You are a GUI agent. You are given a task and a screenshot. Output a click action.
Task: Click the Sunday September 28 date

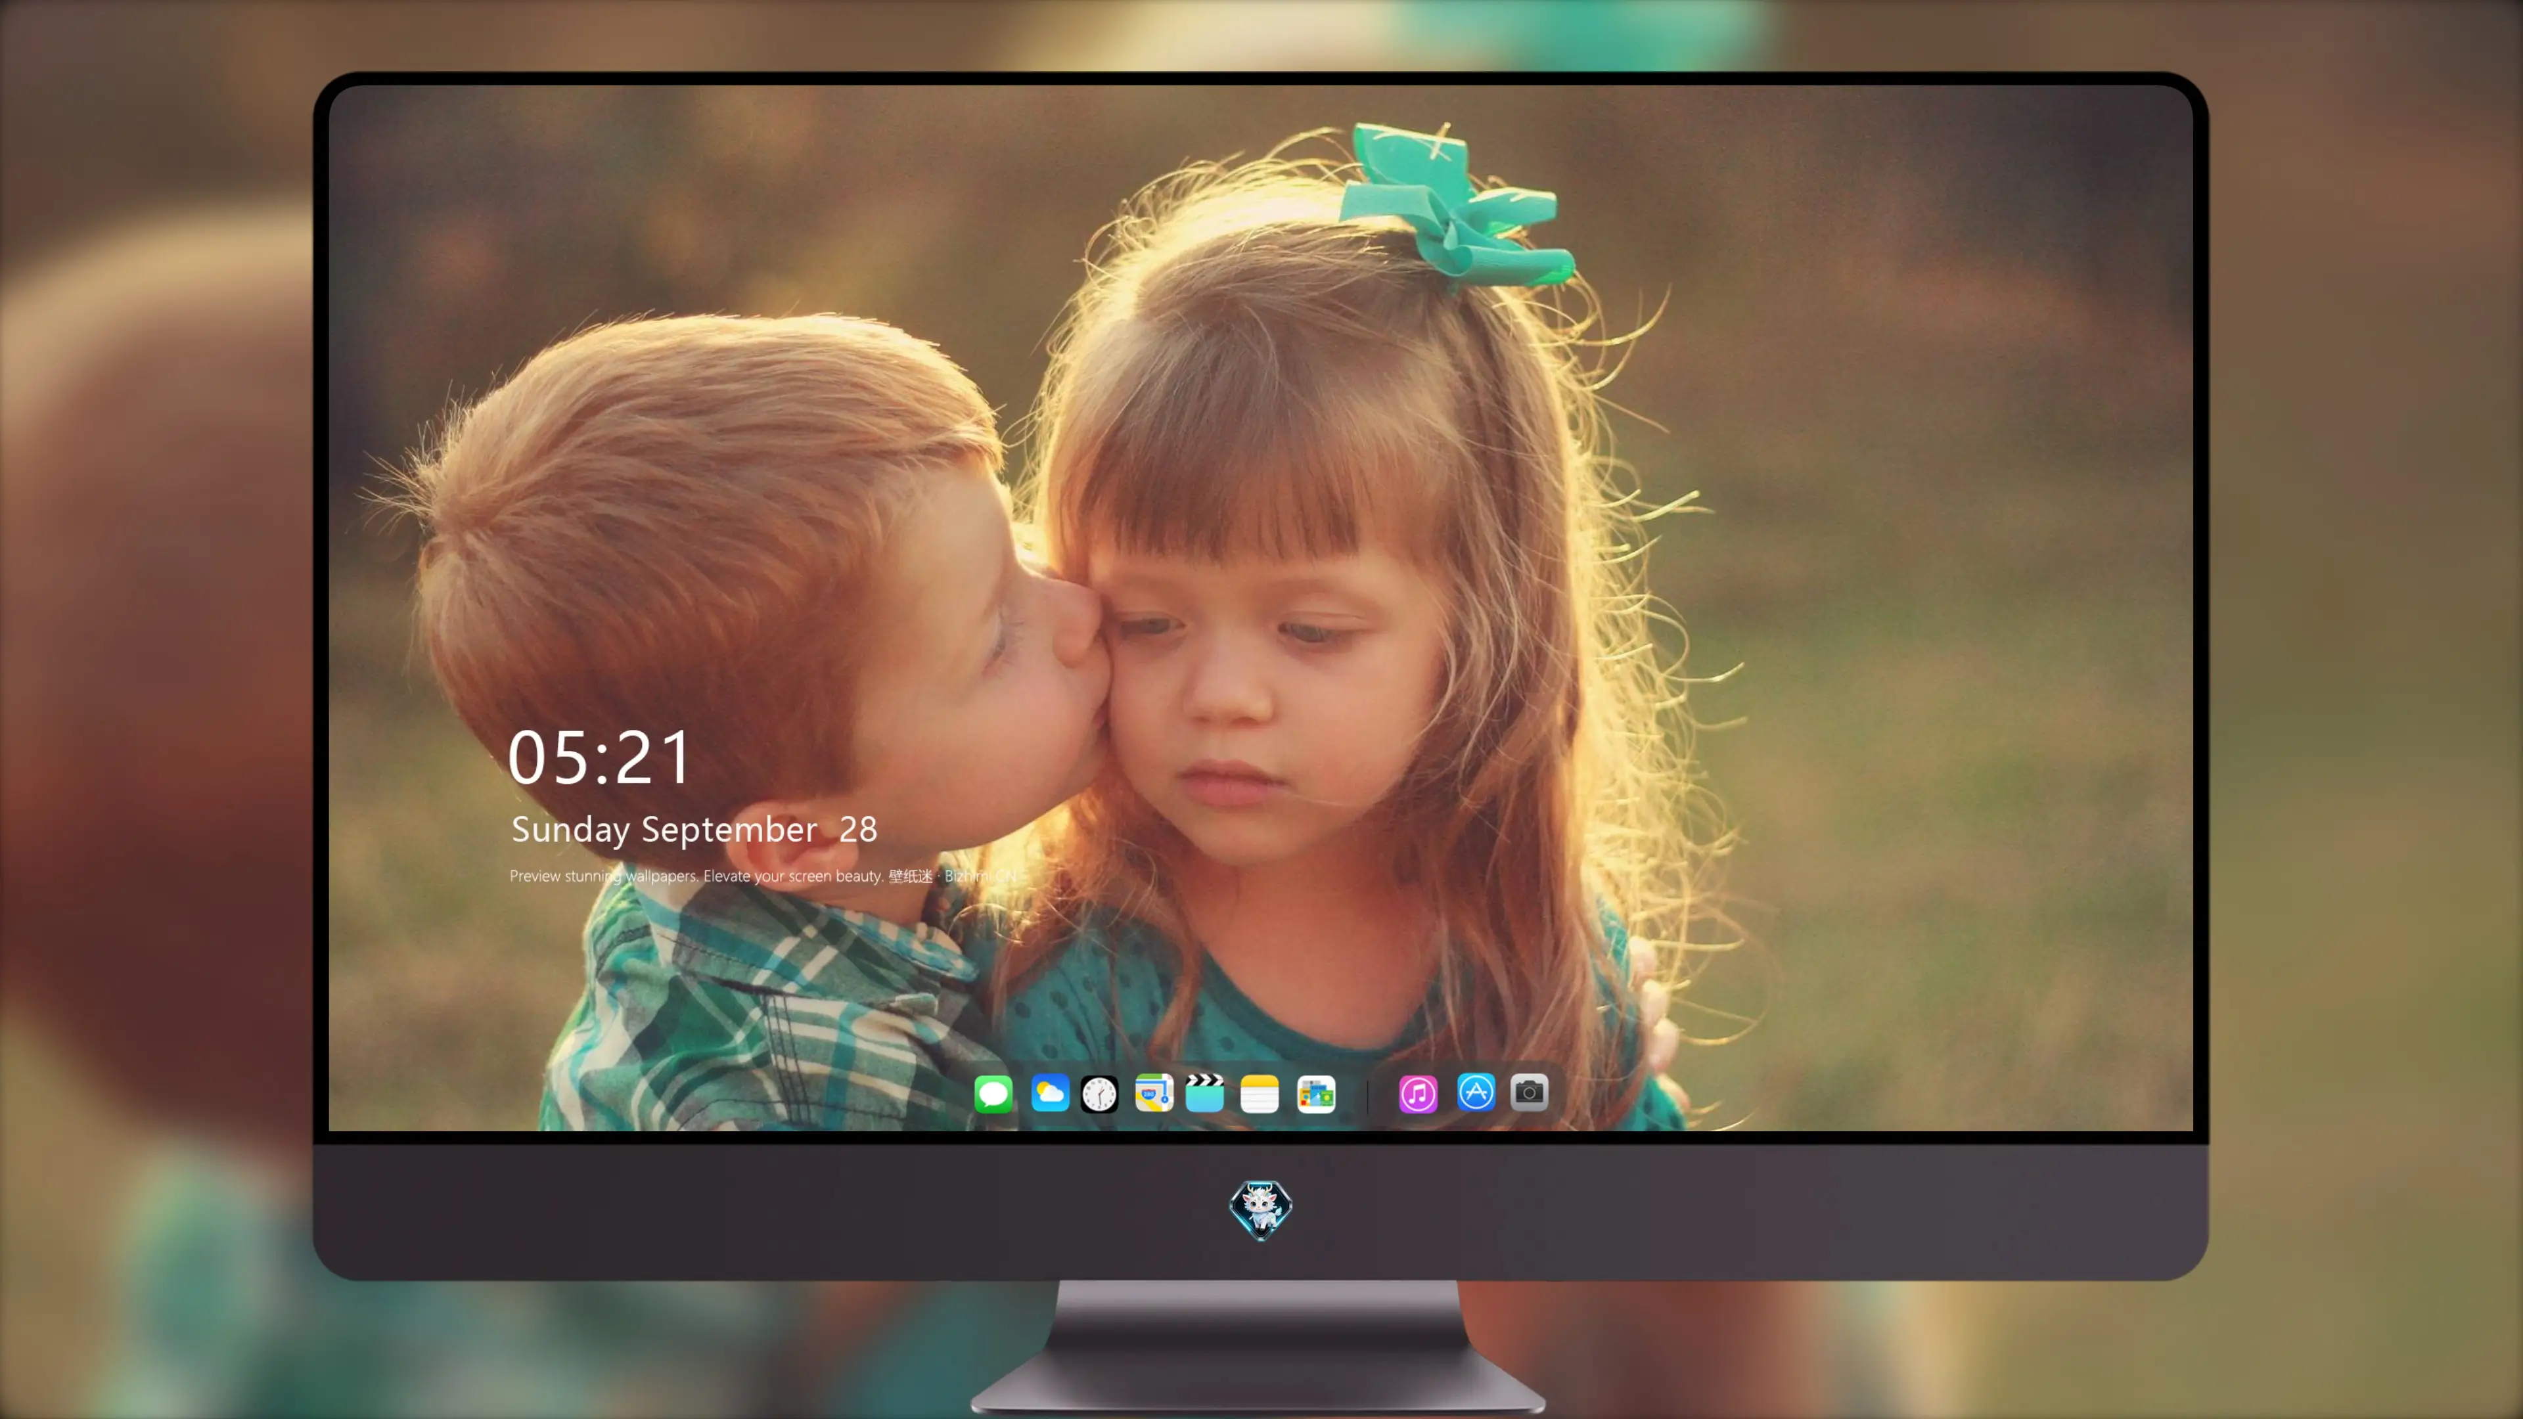(694, 830)
